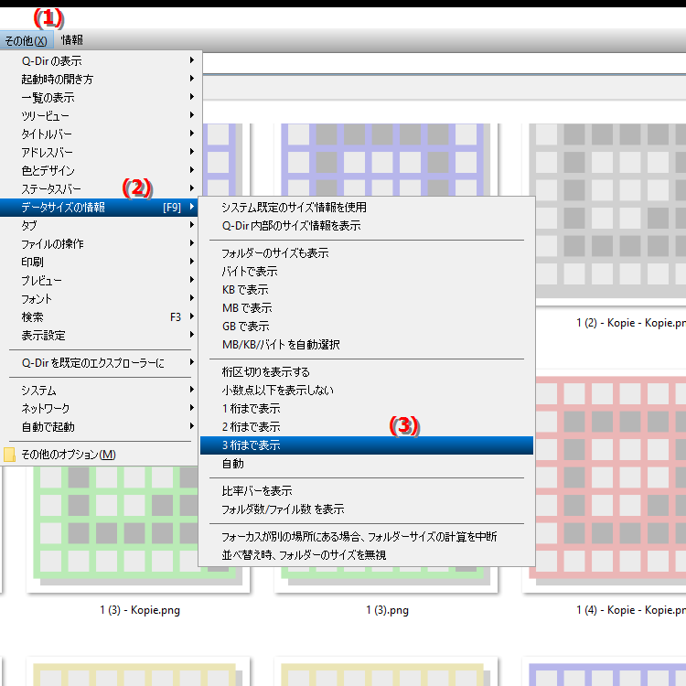Viewport: 686px width, 686px height.
Task: Select 2 桁まで表示
Action: pyautogui.click(x=367, y=427)
